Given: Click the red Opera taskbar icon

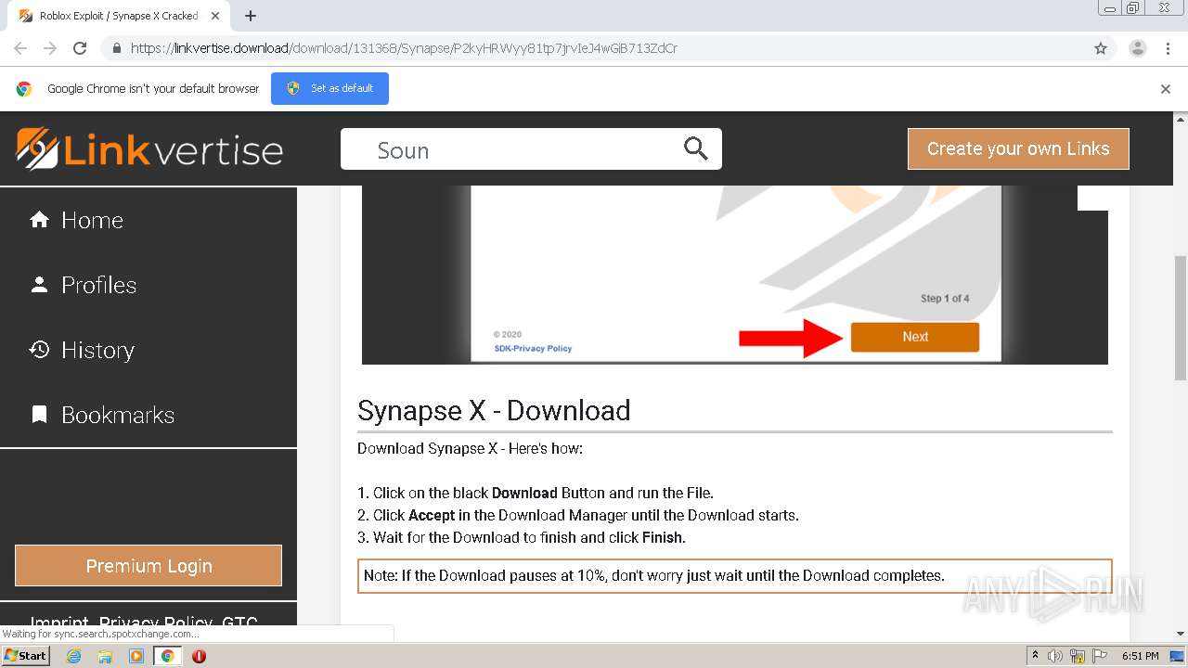Looking at the screenshot, I should [199, 656].
